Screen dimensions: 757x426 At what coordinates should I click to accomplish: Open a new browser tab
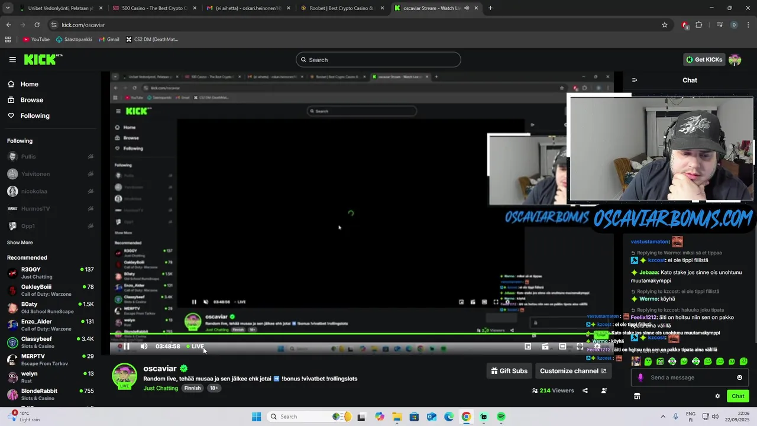[490, 8]
